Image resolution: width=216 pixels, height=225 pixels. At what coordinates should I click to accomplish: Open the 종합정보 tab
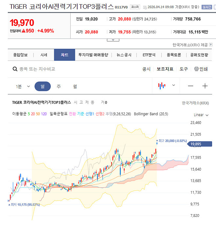pyautogui.click(x=20, y=55)
